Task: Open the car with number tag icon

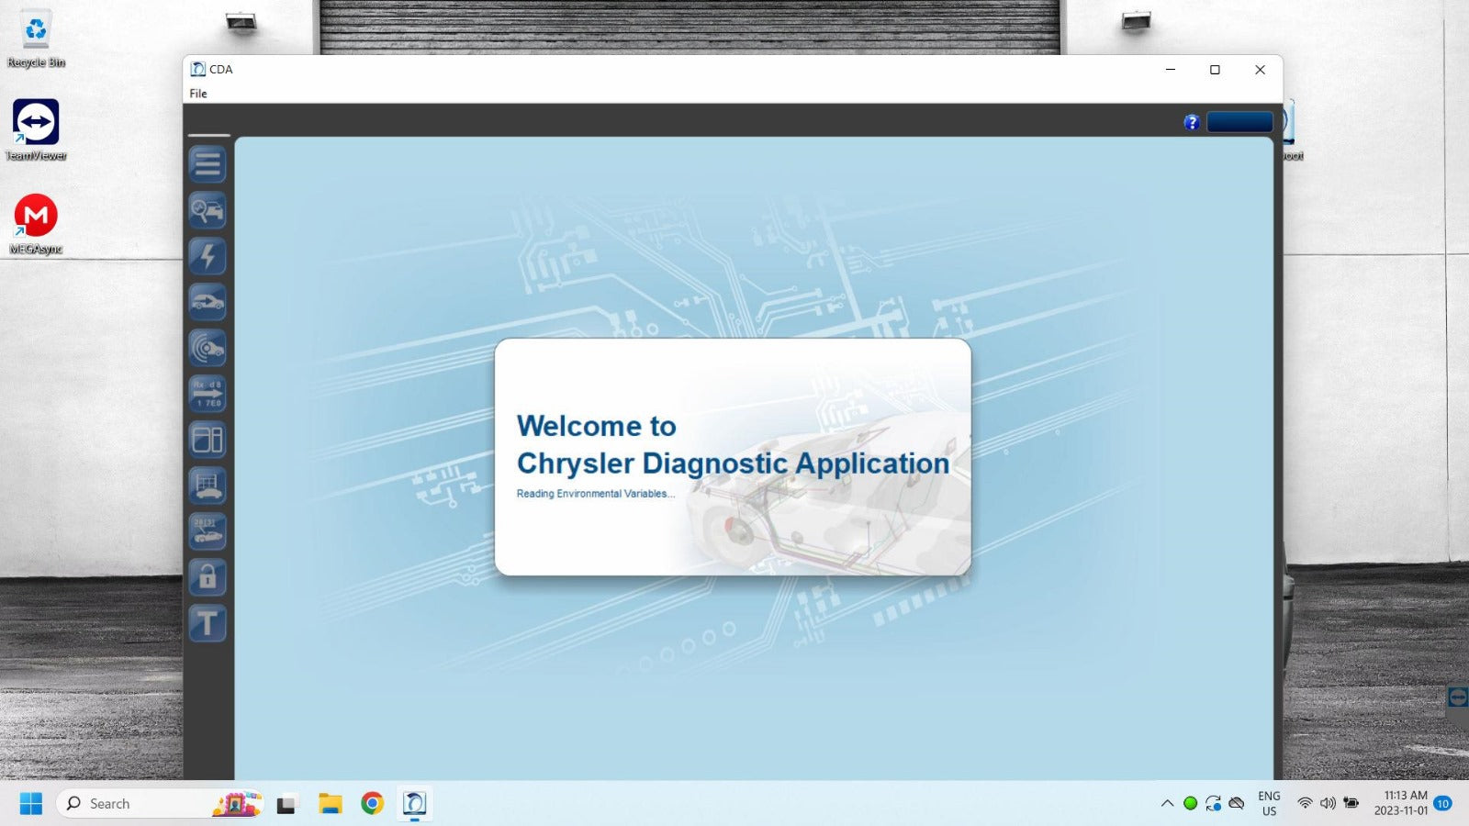Action: pos(207,531)
